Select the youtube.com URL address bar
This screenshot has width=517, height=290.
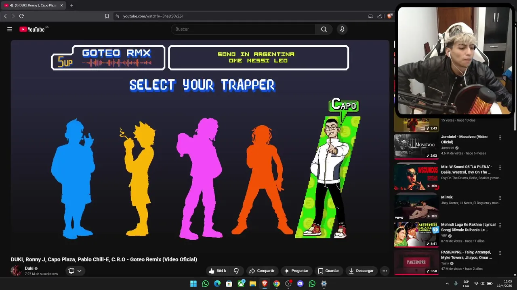point(153,16)
